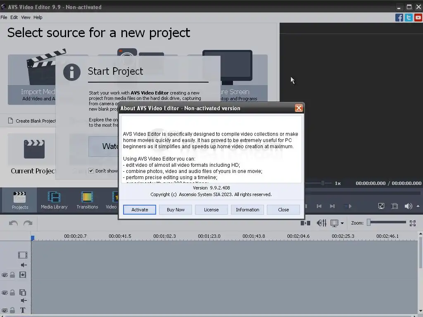The width and height of the screenshot is (423, 317).
Task: Toggle lock on text track
Action: (x=12, y=310)
